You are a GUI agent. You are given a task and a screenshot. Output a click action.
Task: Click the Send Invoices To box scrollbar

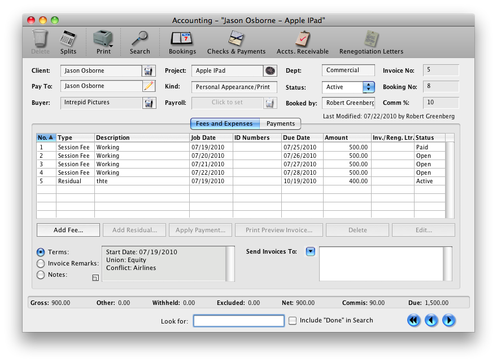[447, 264]
